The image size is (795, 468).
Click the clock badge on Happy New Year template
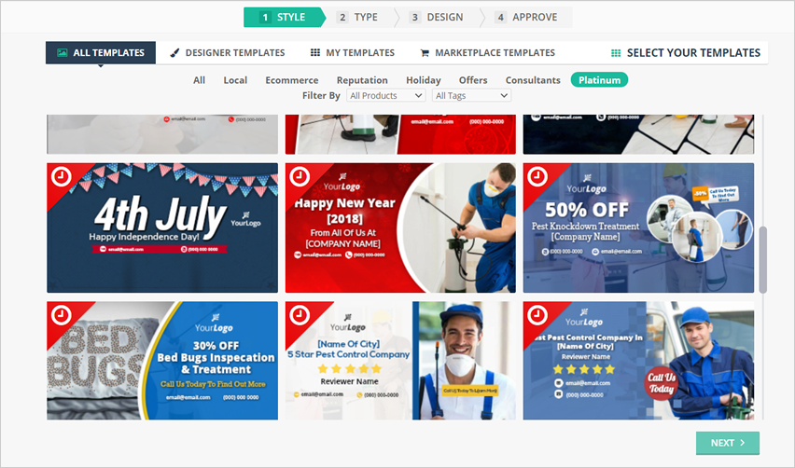[300, 177]
